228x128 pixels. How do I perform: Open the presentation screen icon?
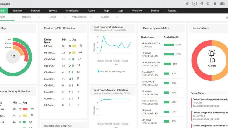coord(194,4)
